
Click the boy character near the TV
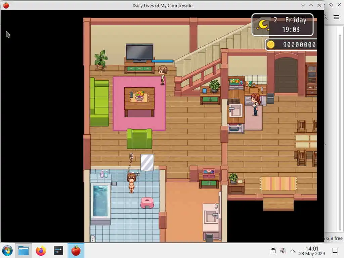coord(163,75)
